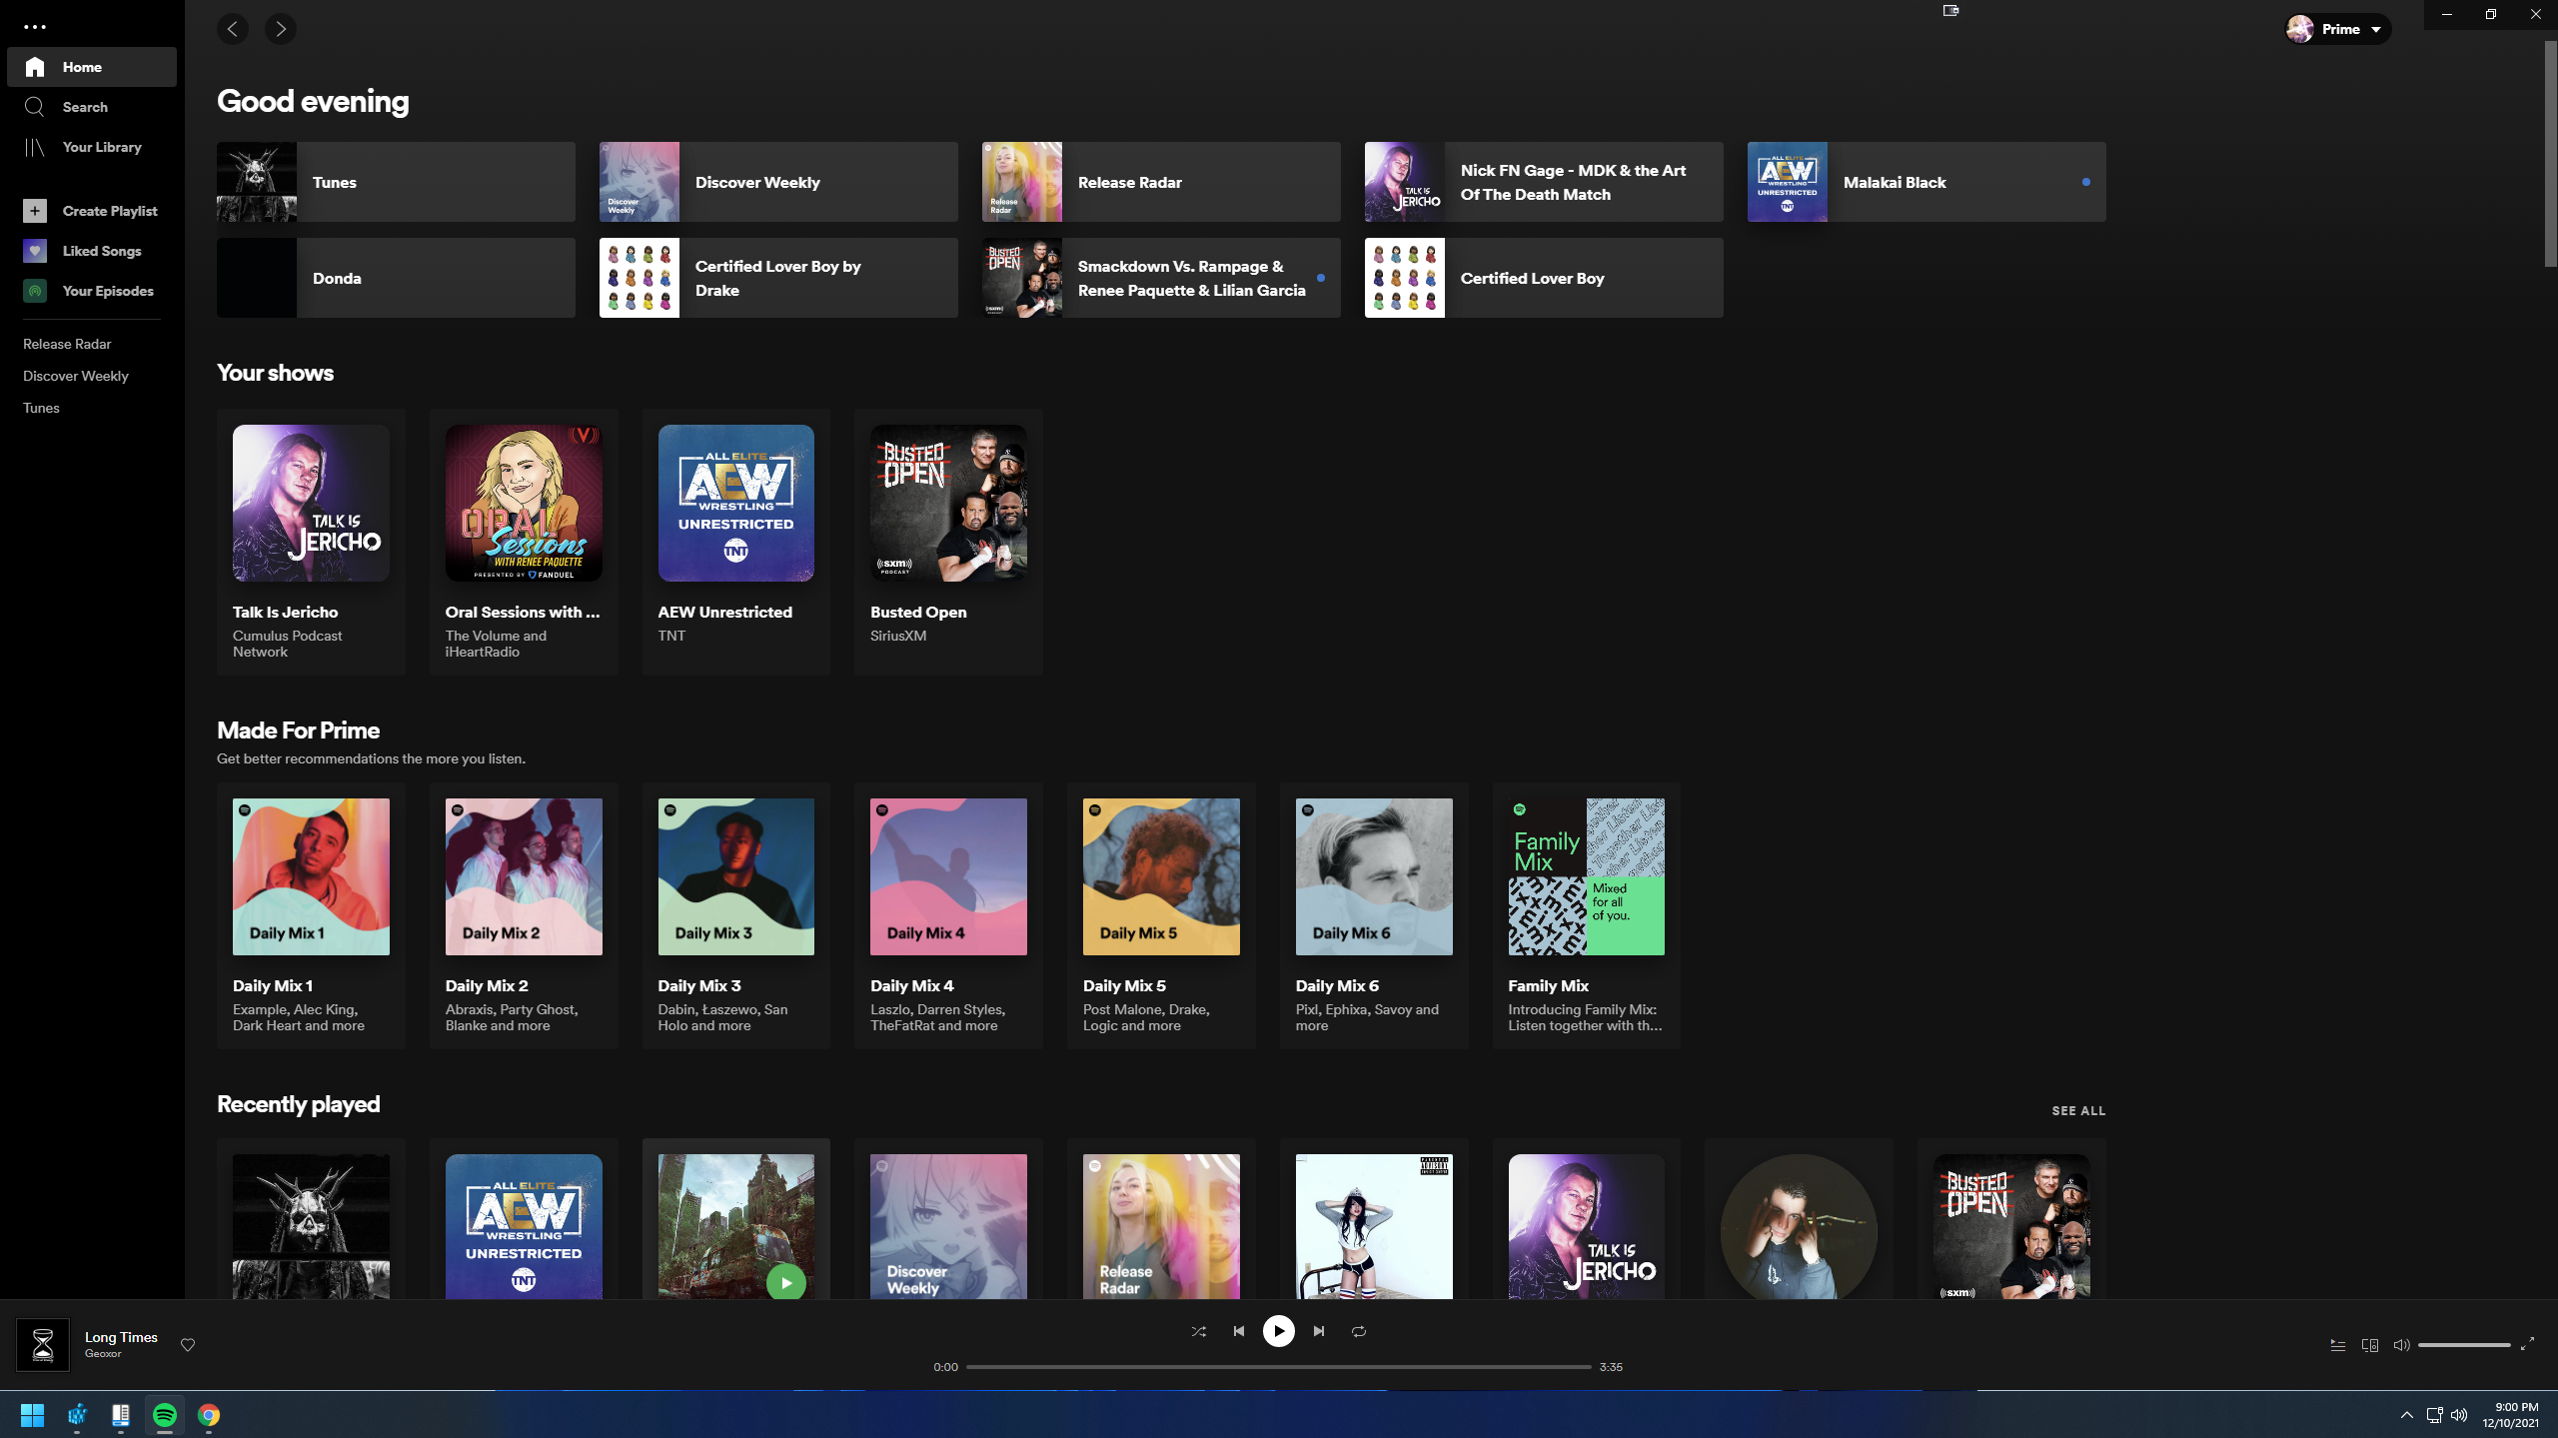Open the Nick FN Gage episode card

[1544, 182]
